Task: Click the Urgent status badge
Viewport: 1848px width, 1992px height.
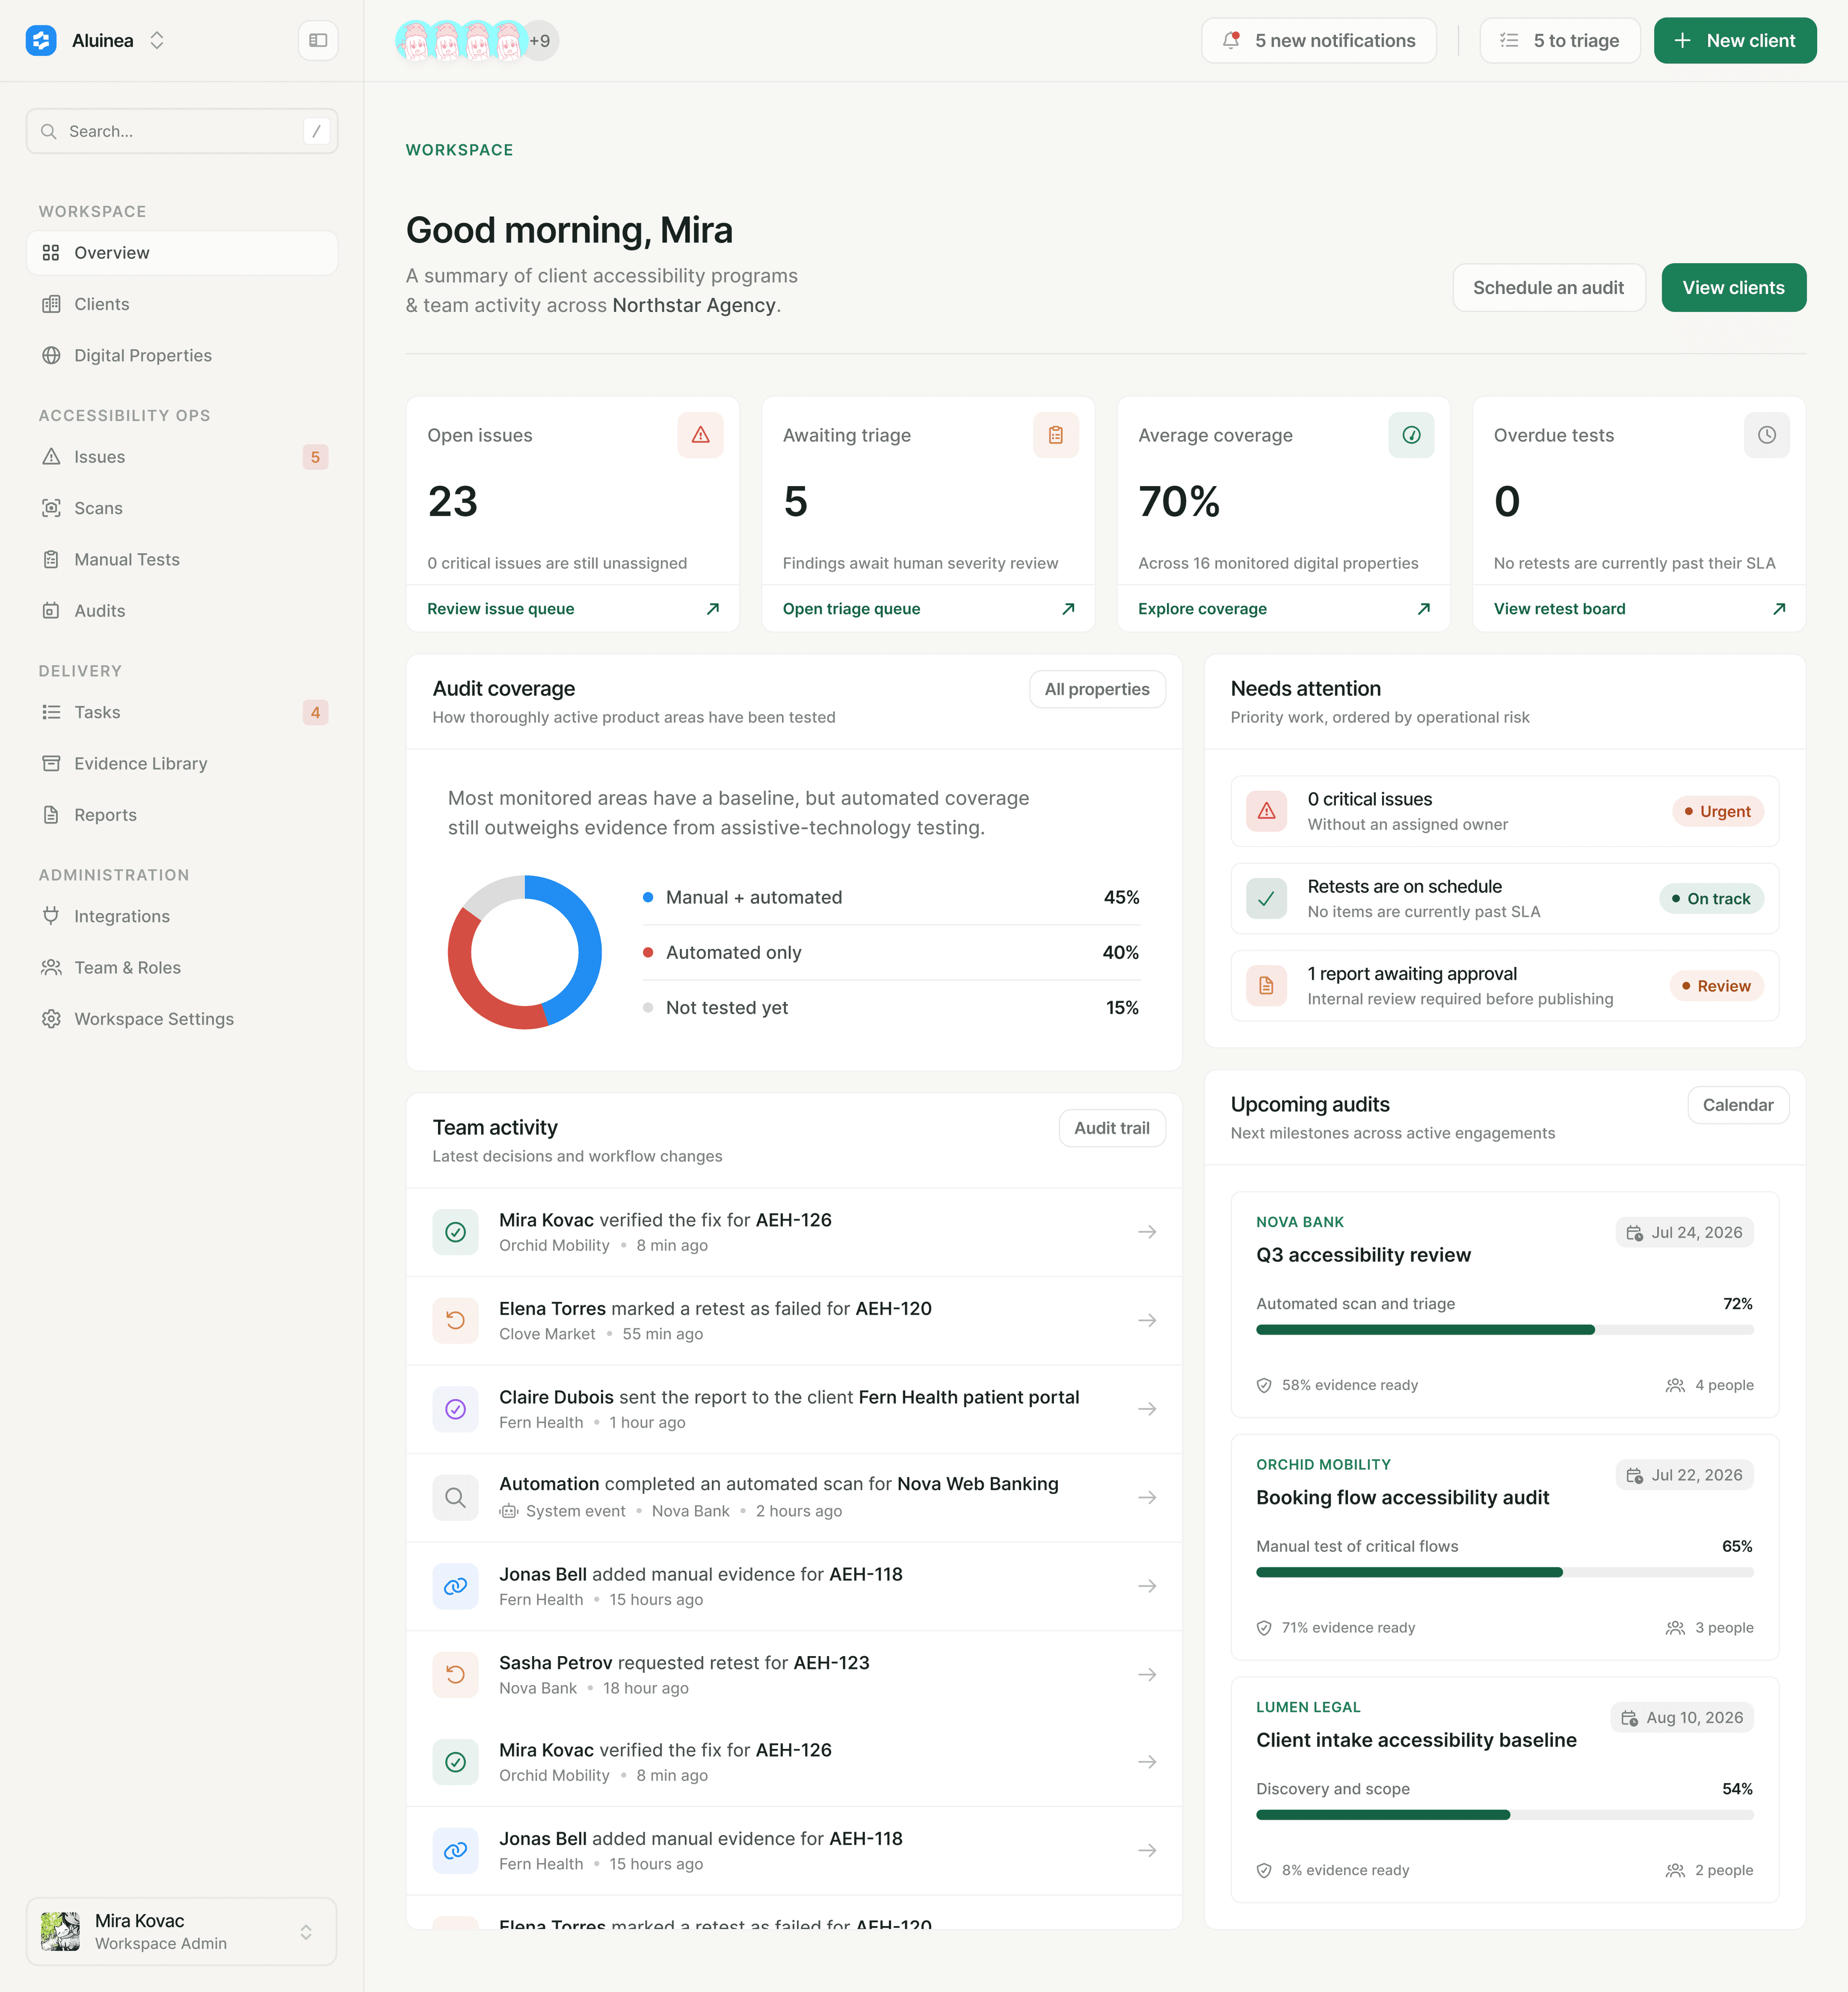Action: [x=1717, y=811]
